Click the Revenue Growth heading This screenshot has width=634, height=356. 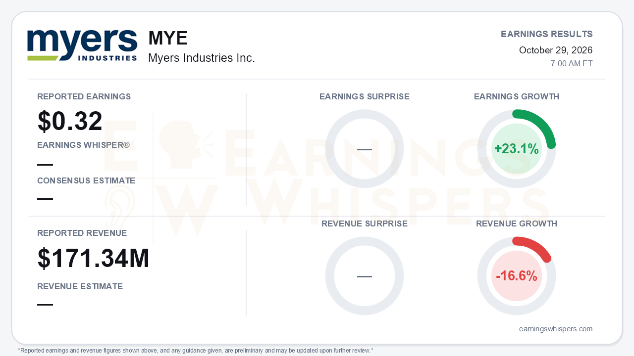pyautogui.click(x=517, y=223)
